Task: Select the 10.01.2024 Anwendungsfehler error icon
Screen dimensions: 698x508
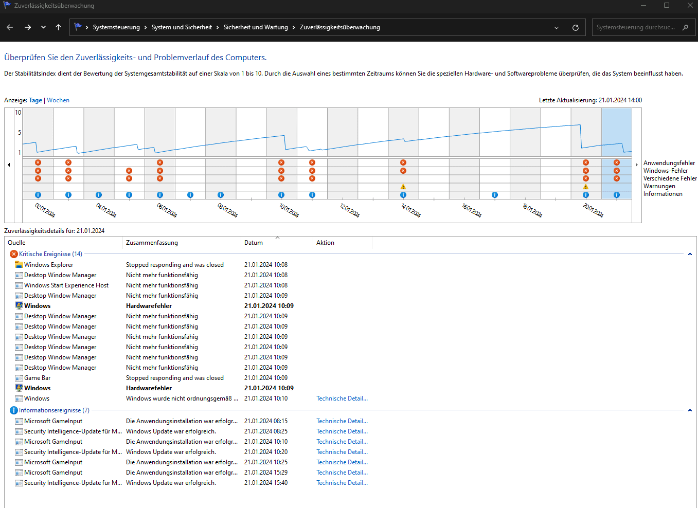Action: click(281, 162)
